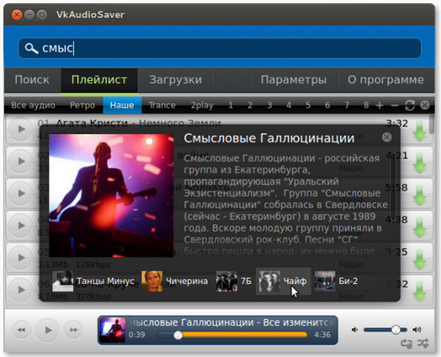This screenshot has width=441, height=357.
Task: Mute with the low-volume speaker icon
Action: coord(355,330)
